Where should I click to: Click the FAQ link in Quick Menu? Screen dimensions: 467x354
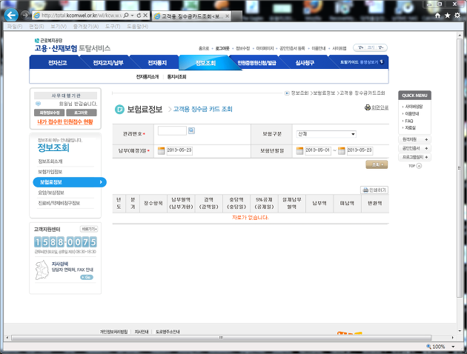click(x=409, y=121)
